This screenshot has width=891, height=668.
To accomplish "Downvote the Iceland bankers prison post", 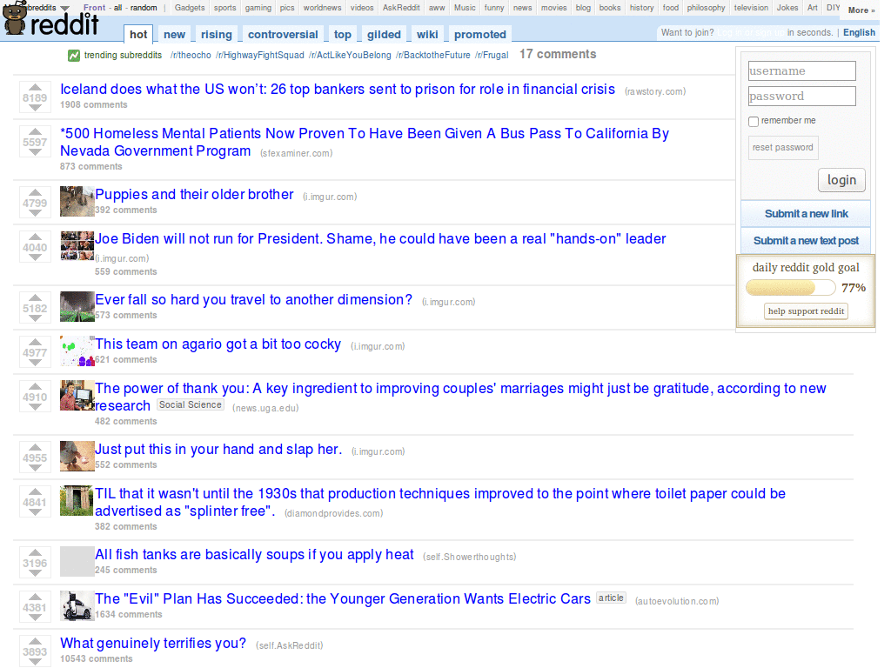I will [x=35, y=108].
